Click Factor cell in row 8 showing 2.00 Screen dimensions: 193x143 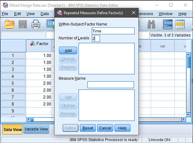point(39,104)
